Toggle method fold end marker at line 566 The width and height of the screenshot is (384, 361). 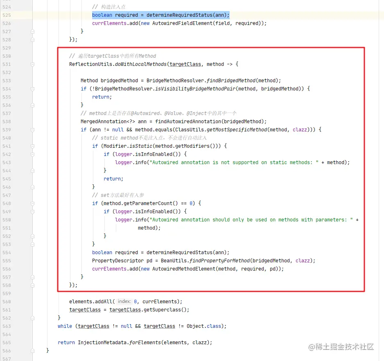33,351
